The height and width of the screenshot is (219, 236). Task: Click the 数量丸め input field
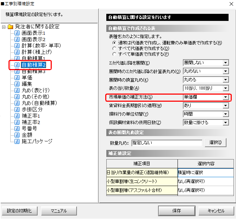coord(167,143)
